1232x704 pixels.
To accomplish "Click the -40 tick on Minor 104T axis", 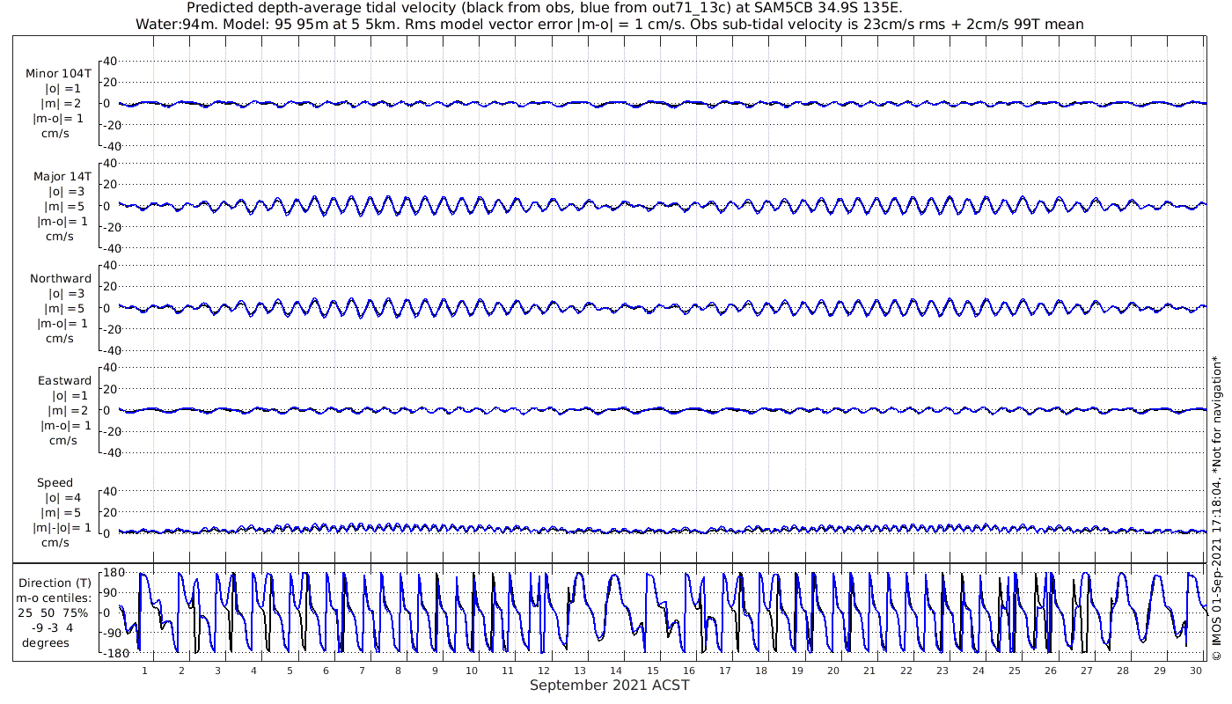I will coord(108,146).
